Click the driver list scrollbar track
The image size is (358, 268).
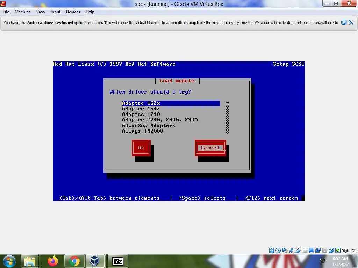pyautogui.click(x=228, y=120)
